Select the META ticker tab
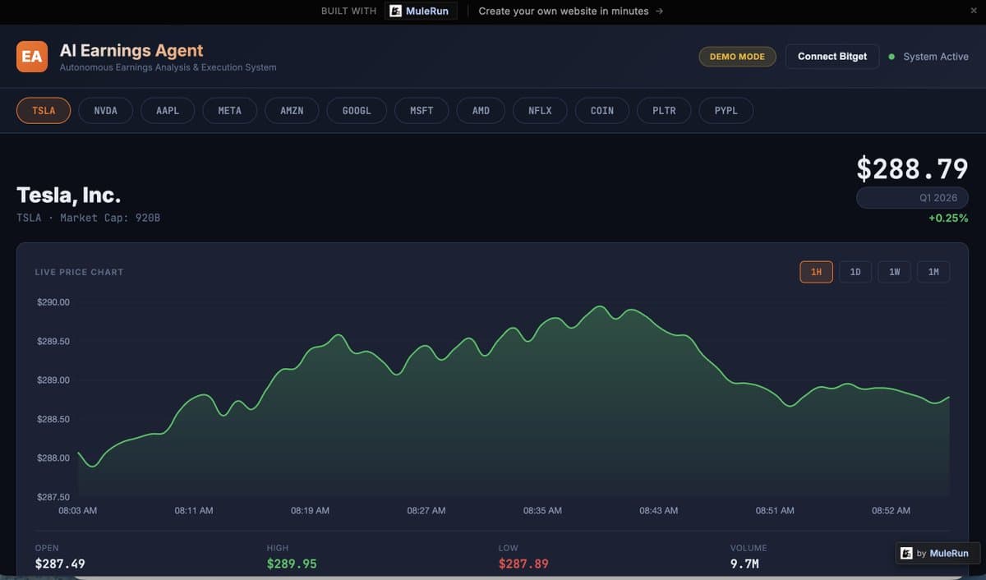This screenshot has height=580, width=986. tap(230, 111)
